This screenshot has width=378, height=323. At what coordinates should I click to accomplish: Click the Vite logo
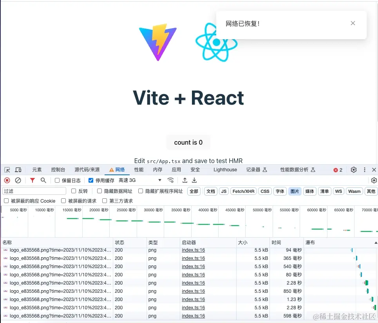click(x=158, y=42)
